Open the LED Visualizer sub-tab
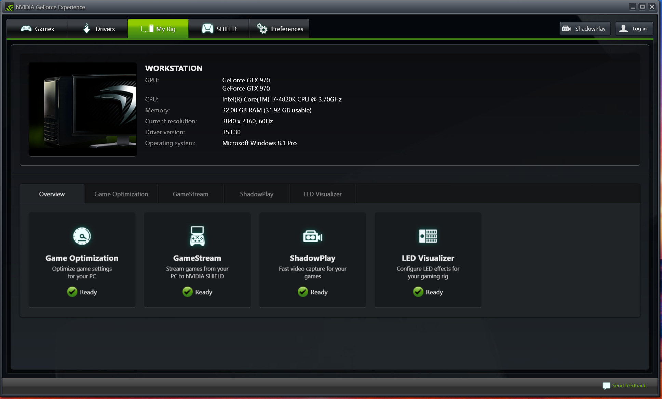The height and width of the screenshot is (399, 662). [x=323, y=194]
